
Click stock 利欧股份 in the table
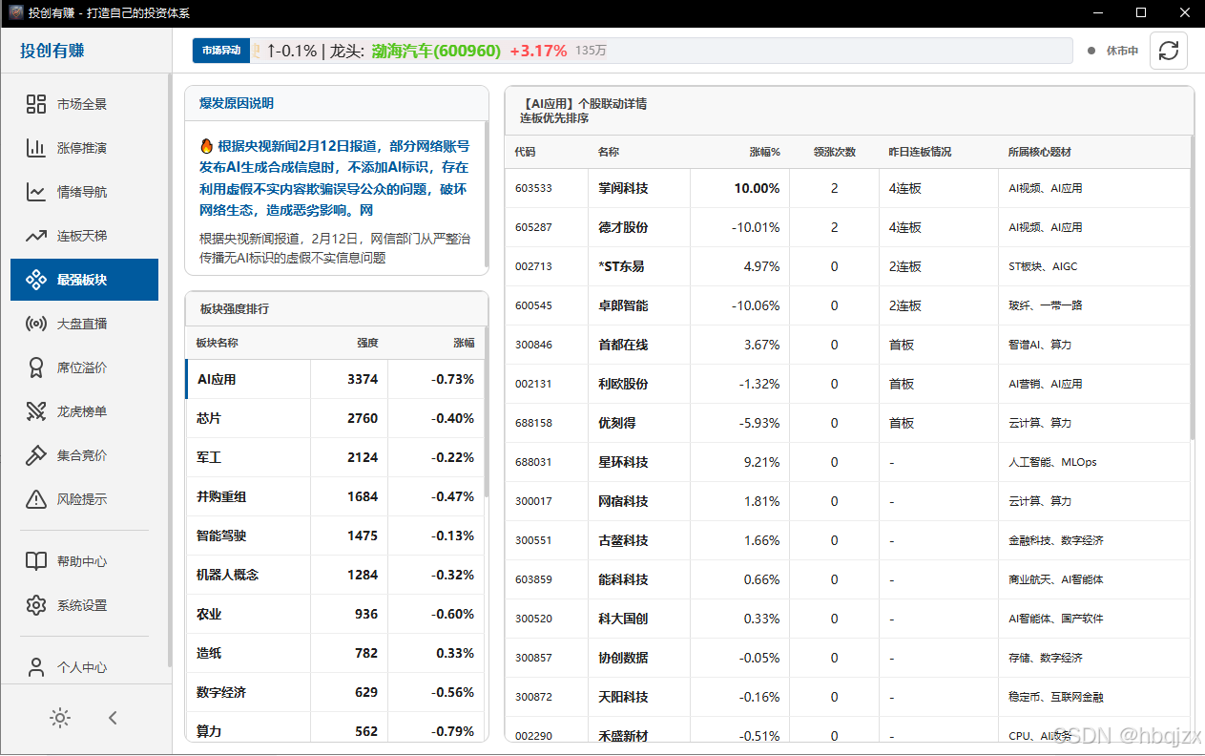coord(623,384)
